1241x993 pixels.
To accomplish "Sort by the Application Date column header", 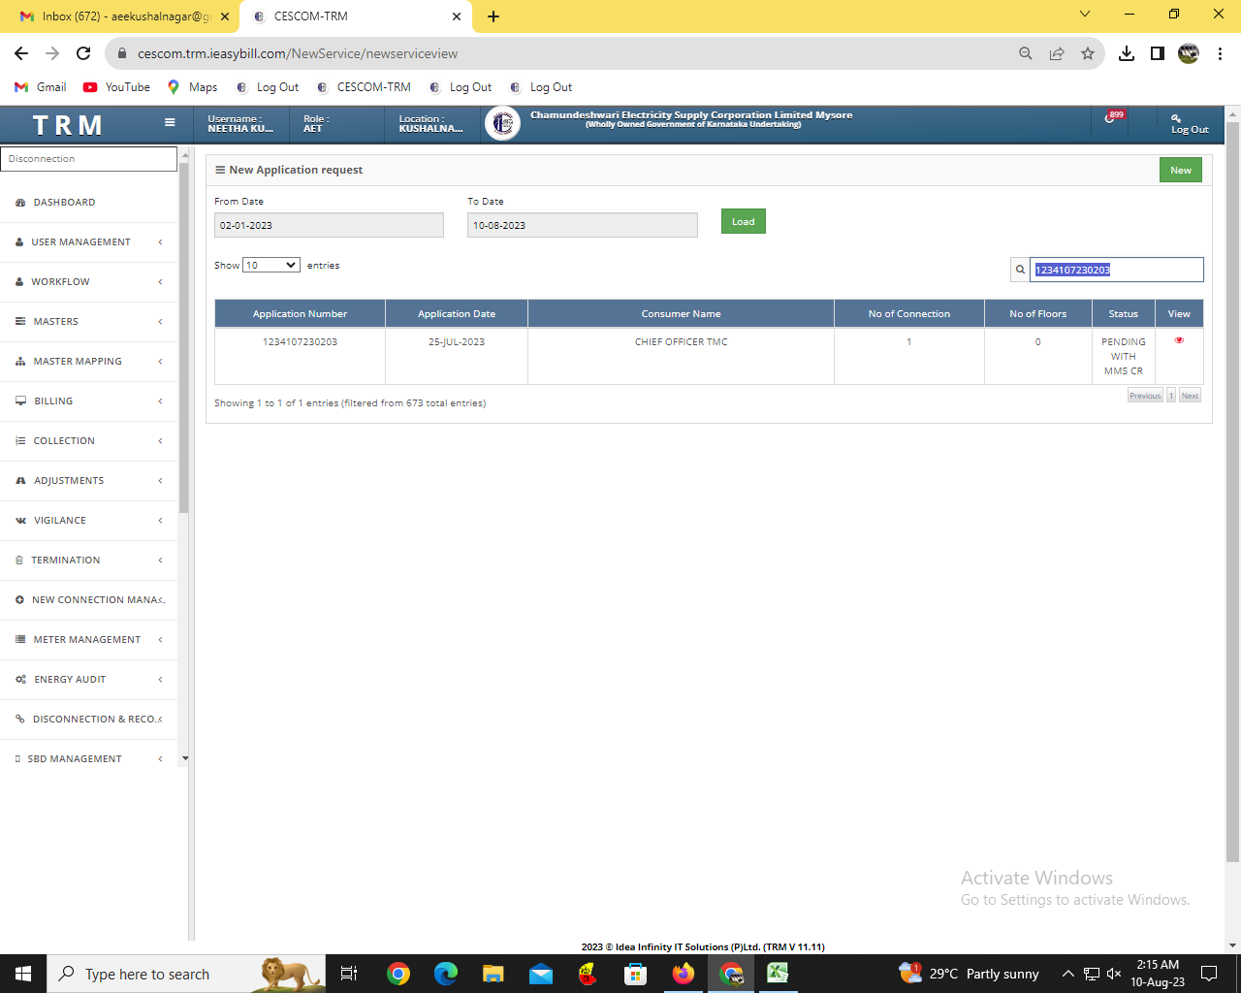I will coord(456,314).
